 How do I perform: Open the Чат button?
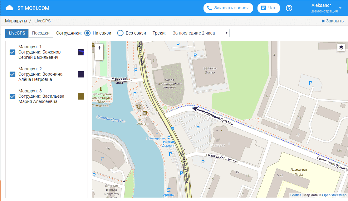pos(268,8)
